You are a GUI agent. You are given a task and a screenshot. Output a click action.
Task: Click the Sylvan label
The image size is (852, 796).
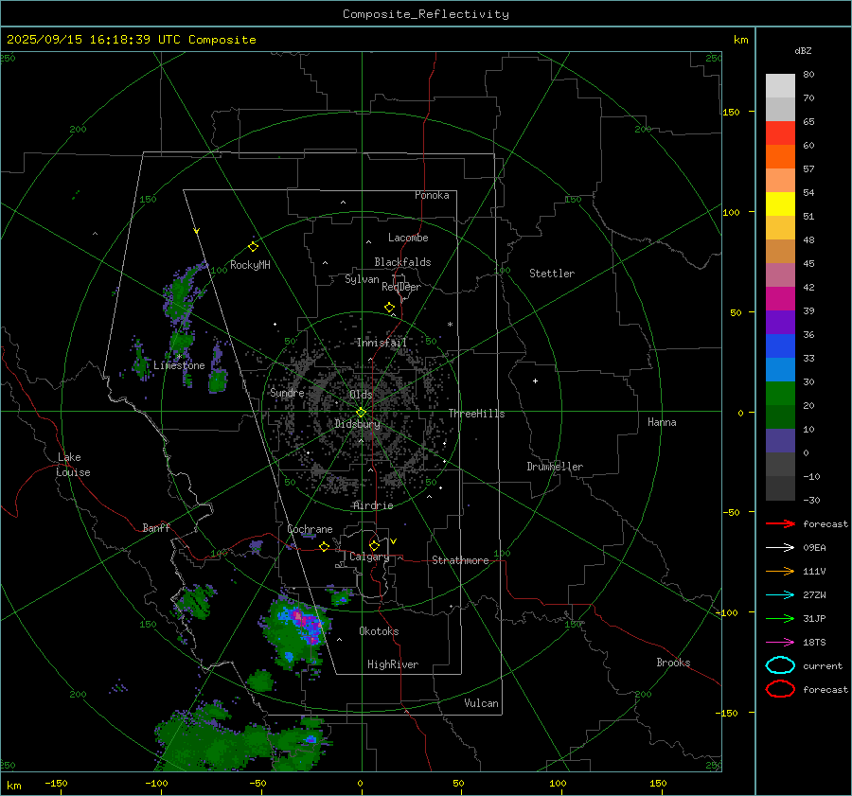point(362,279)
